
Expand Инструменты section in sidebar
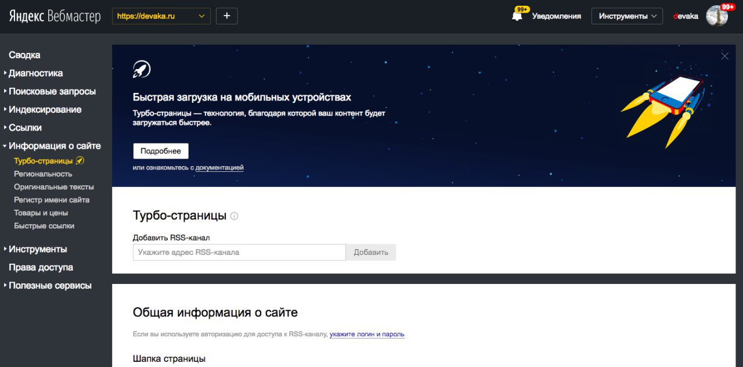point(38,249)
